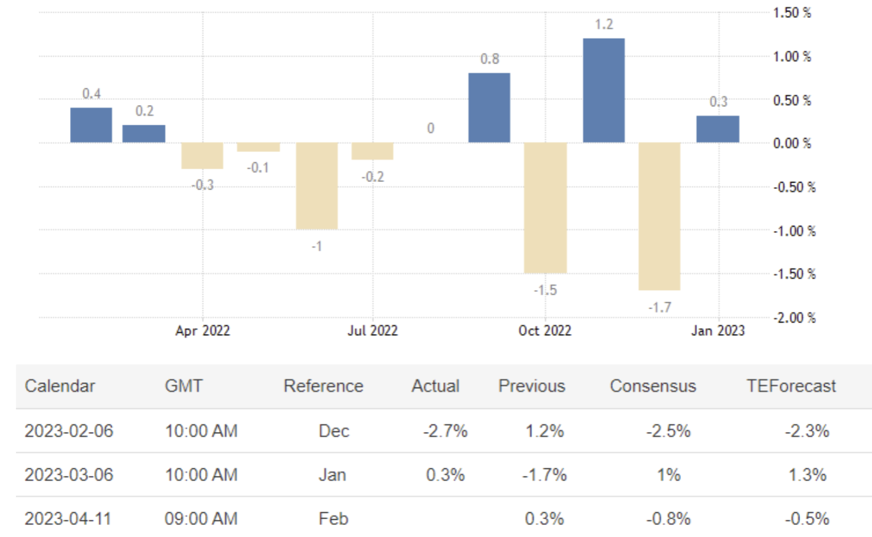
Task: Click the Oct 2022 x-axis label
Action: (x=545, y=331)
